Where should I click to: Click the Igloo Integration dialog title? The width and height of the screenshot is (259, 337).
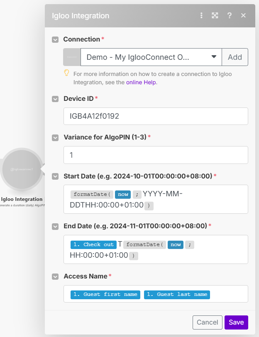coord(81,16)
